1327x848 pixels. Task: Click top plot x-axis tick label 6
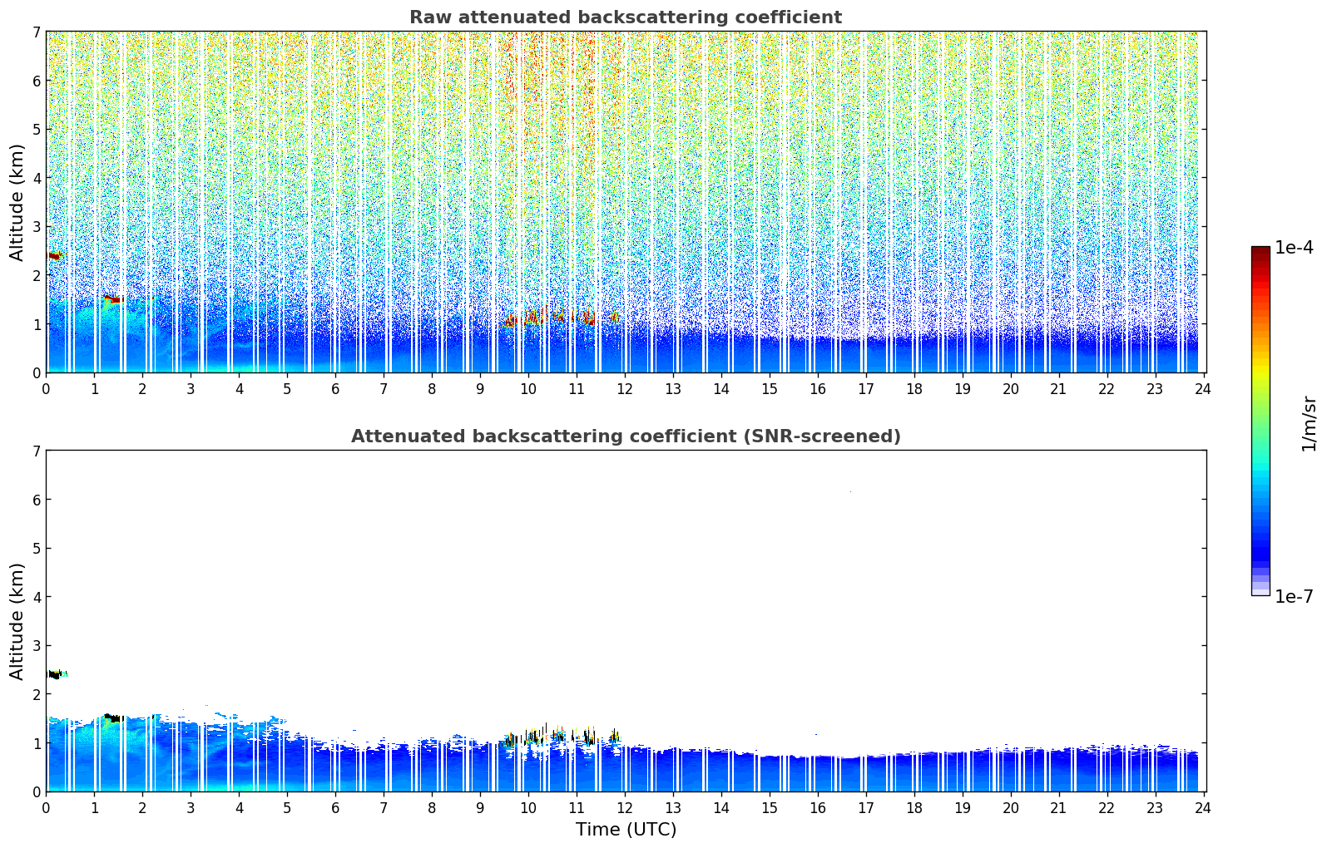click(335, 389)
